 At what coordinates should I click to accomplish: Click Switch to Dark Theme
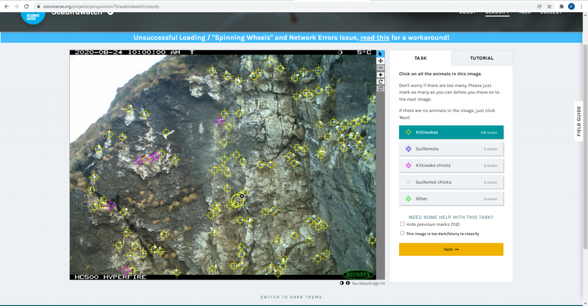coord(291,297)
